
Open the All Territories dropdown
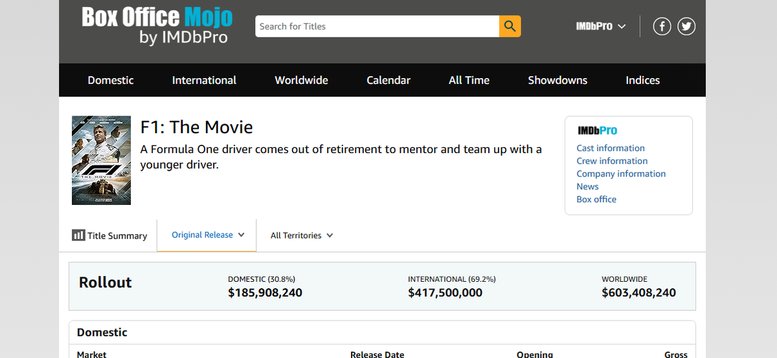tap(302, 236)
